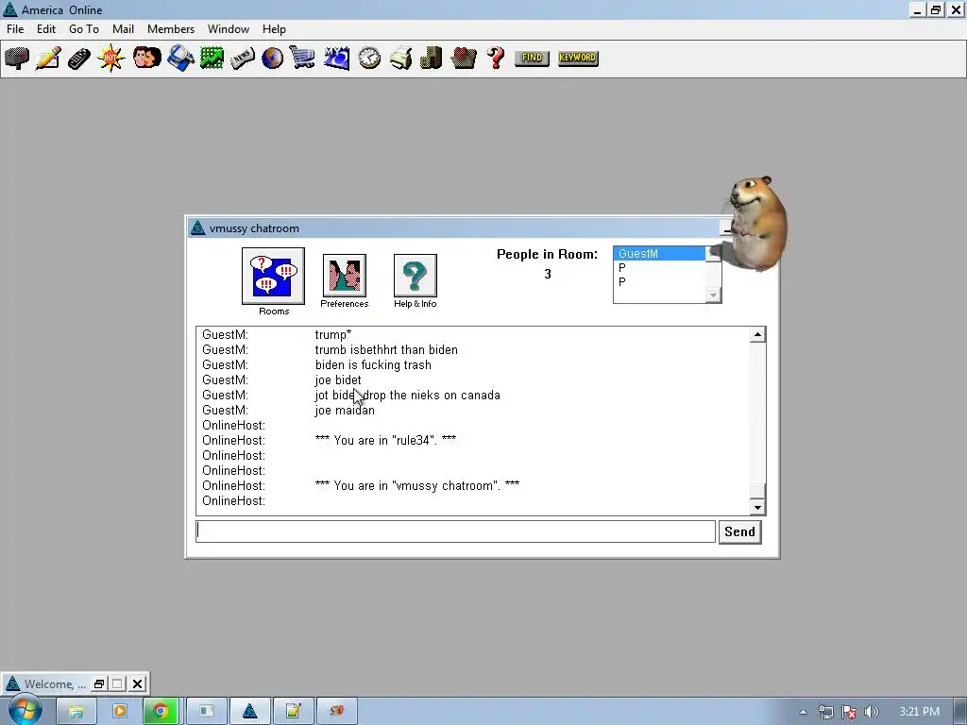Check the Online Clock icon
Screen dimensions: 967x725
pyautogui.click(x=369, y=59)
